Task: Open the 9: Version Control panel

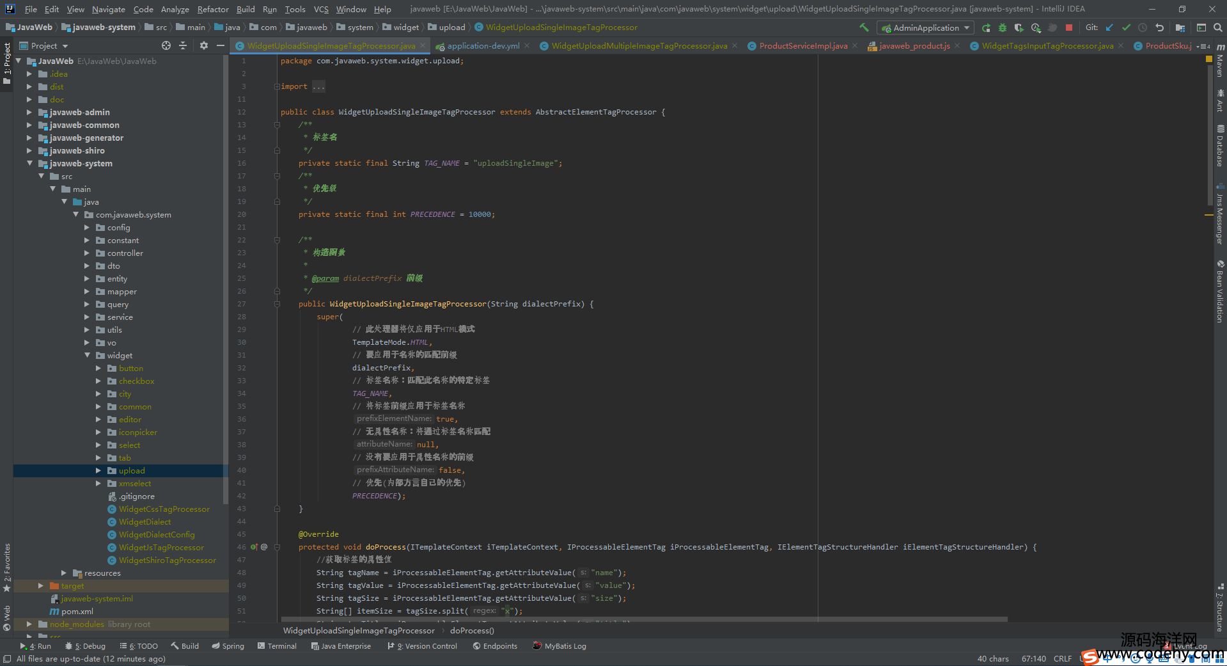Action: 422,646
